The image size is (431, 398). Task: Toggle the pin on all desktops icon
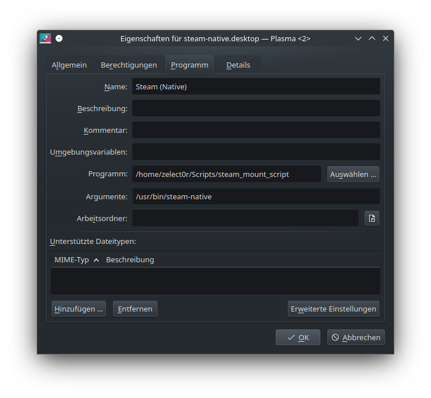coord(59,38)
